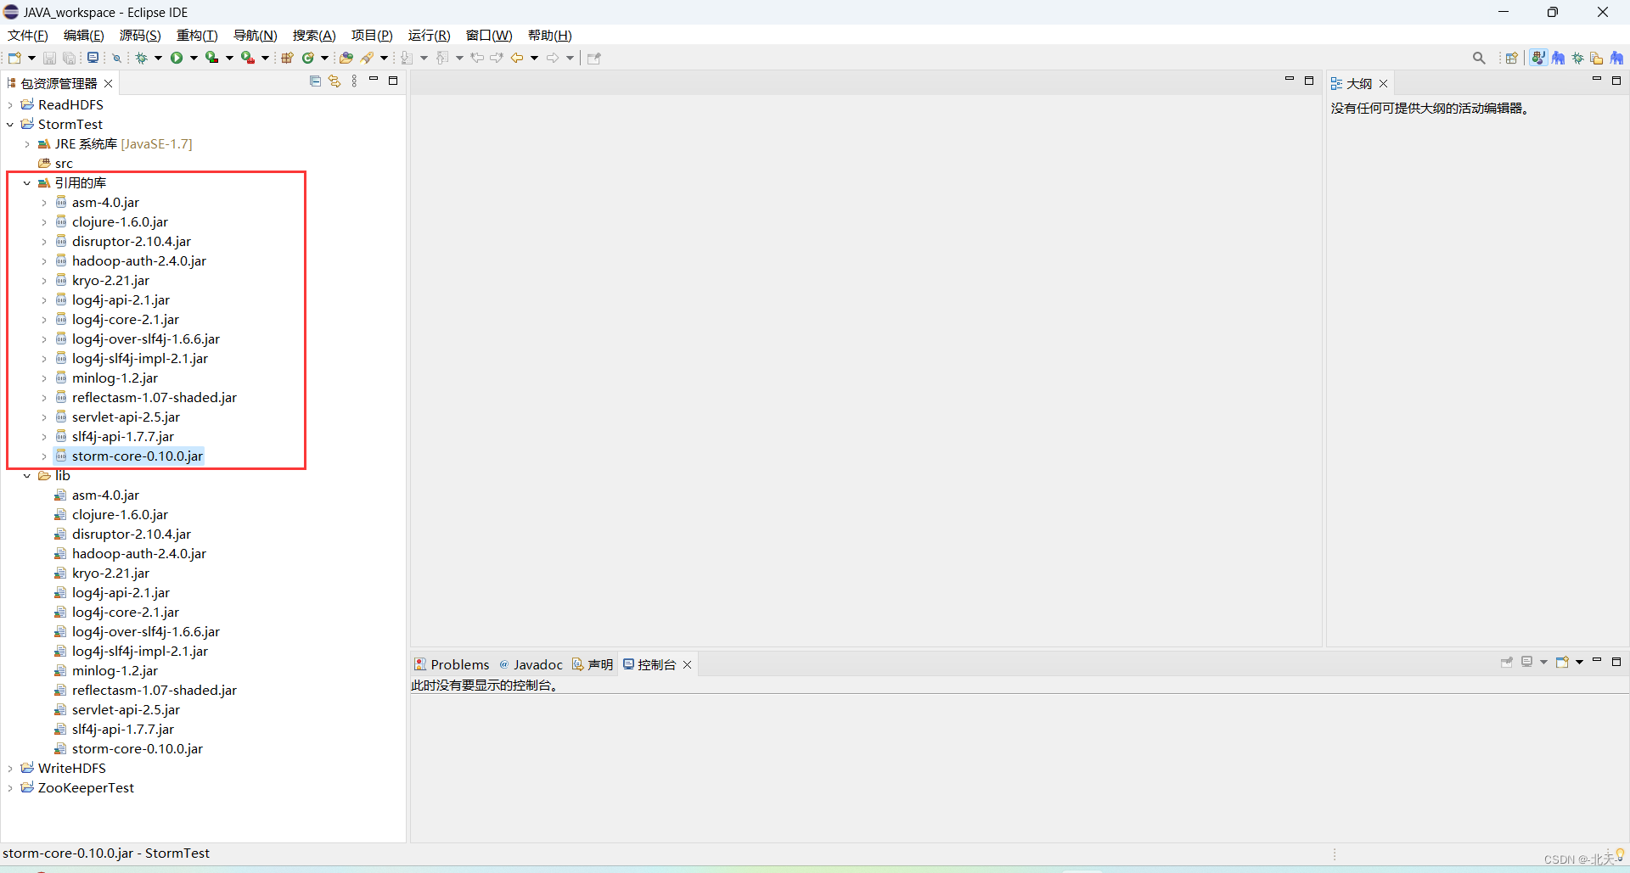This screenshot has height=873, width=1630.
Task: Minimize the Outline view panel
Action: pyautogui.click(x=1597, y=81)
